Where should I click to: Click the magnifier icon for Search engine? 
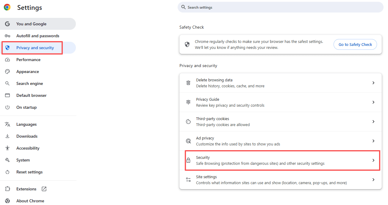pos(7,83)
